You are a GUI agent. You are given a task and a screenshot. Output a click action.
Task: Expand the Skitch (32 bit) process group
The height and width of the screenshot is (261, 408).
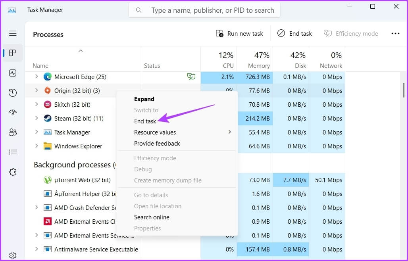click(x=37, y=104)
